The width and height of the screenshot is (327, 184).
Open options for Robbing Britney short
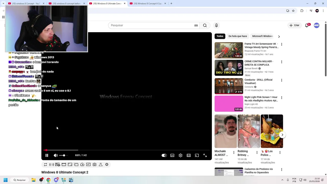(x=257, y=153)
